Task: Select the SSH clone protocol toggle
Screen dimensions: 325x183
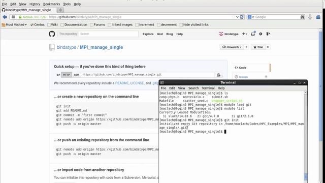Action: 76,75
